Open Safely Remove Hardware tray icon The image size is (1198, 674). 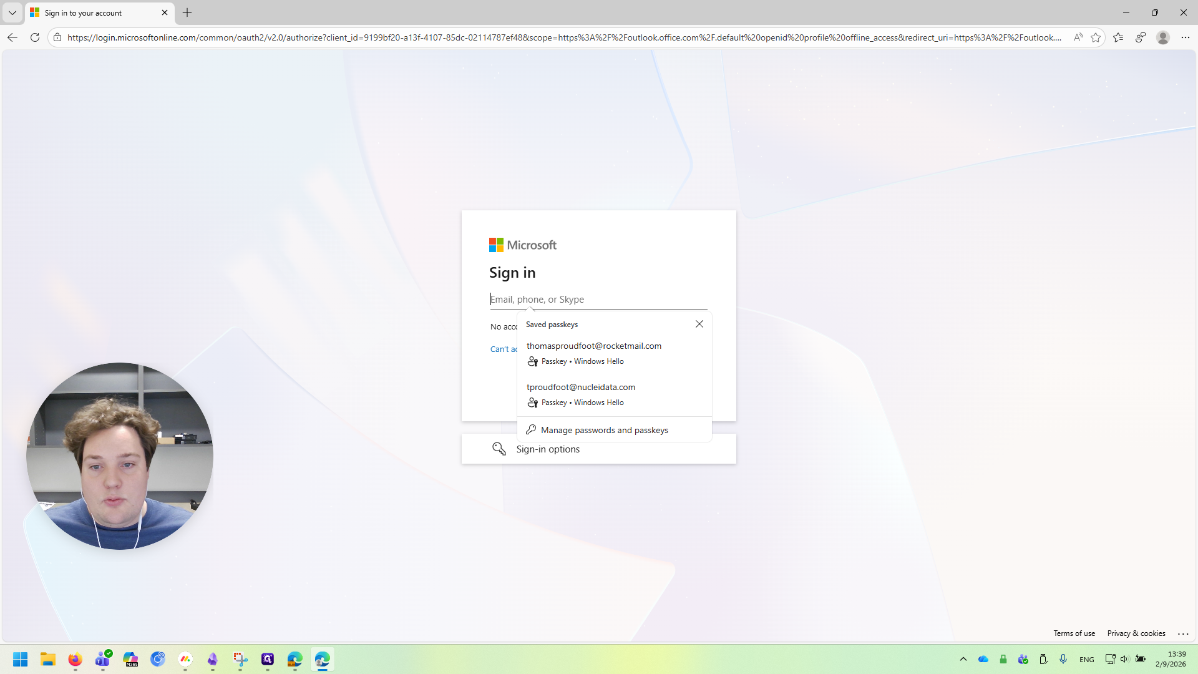(x=1043, y=659)
